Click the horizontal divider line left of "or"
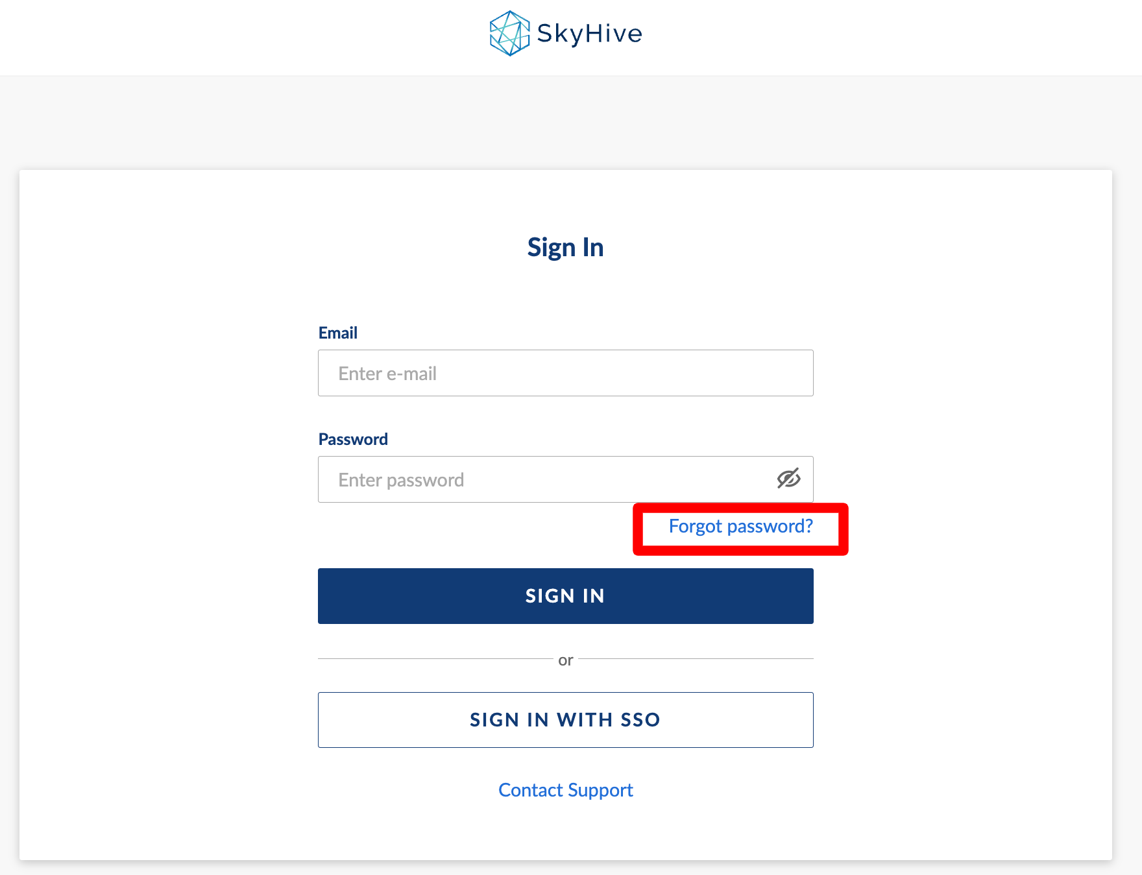 click(x=435, y=659)
